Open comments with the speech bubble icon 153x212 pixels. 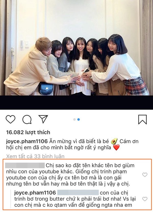(x=27, y=120)
